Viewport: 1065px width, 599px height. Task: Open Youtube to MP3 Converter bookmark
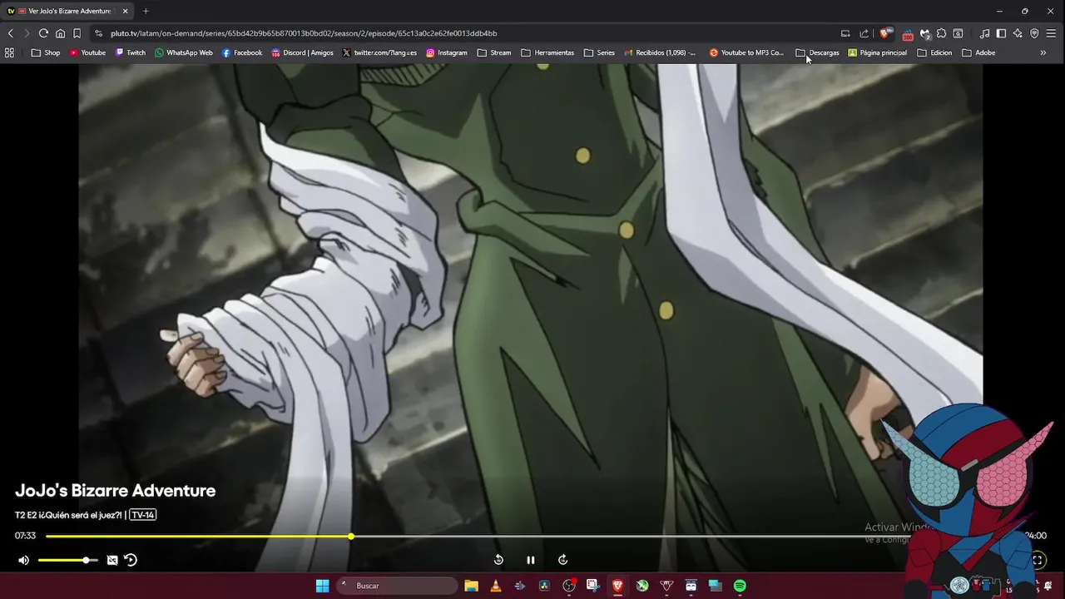point(746,52)
